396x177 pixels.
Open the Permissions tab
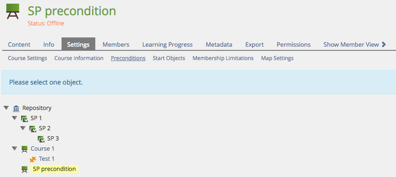click(x=294, y=45)
